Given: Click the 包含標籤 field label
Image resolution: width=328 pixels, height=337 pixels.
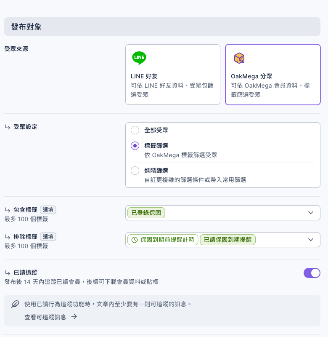Looking at the screenshot, I should click(25, 210).
